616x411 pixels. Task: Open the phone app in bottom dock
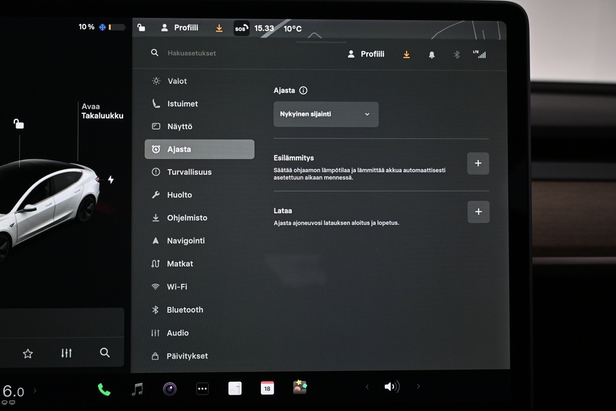104,389
